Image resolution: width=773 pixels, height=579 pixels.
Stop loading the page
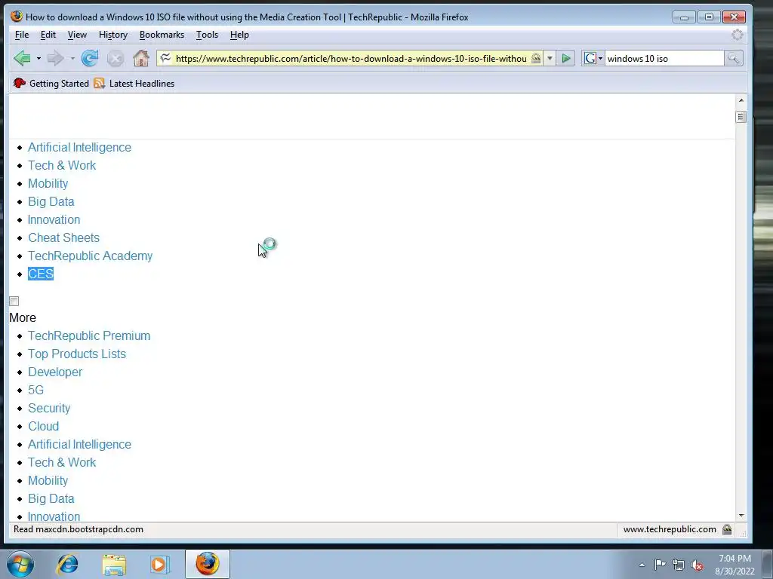115,59
